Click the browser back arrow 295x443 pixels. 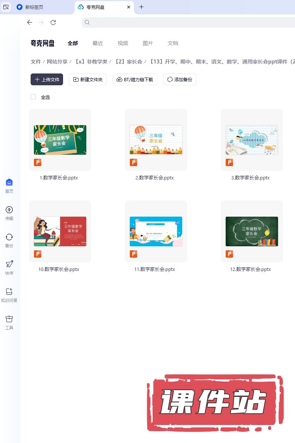[30, 23]
